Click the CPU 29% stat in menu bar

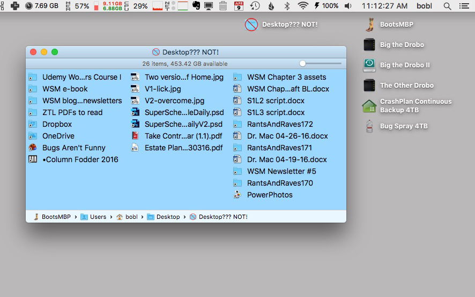pyautogui.click(x=140, y=6)
